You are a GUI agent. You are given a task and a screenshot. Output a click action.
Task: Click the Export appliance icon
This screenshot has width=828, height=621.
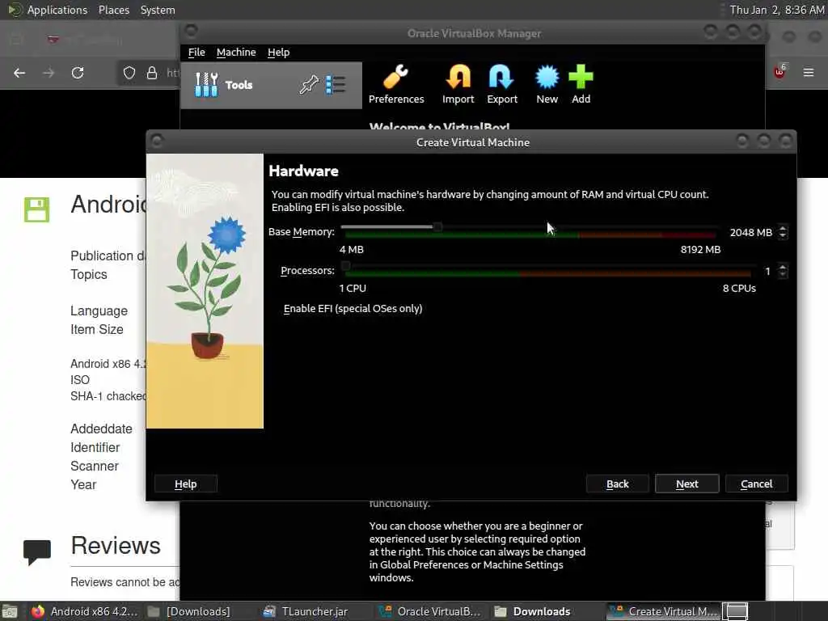(501, 77)
